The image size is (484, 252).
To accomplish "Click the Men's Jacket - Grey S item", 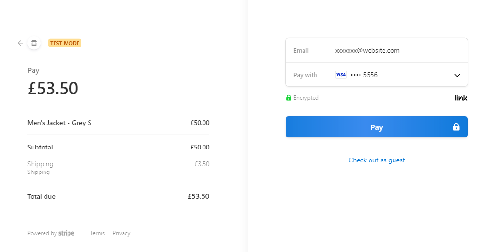I will 59,123.
